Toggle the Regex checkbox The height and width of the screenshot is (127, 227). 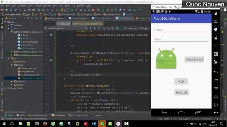pyautogui.click(x=141, y=28)
